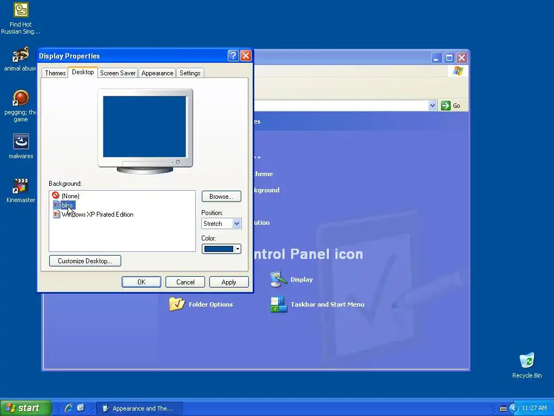The height and width of the screenshot is (416, 554).
Task: Select bliss in Background list
Action: click(64, 205)
